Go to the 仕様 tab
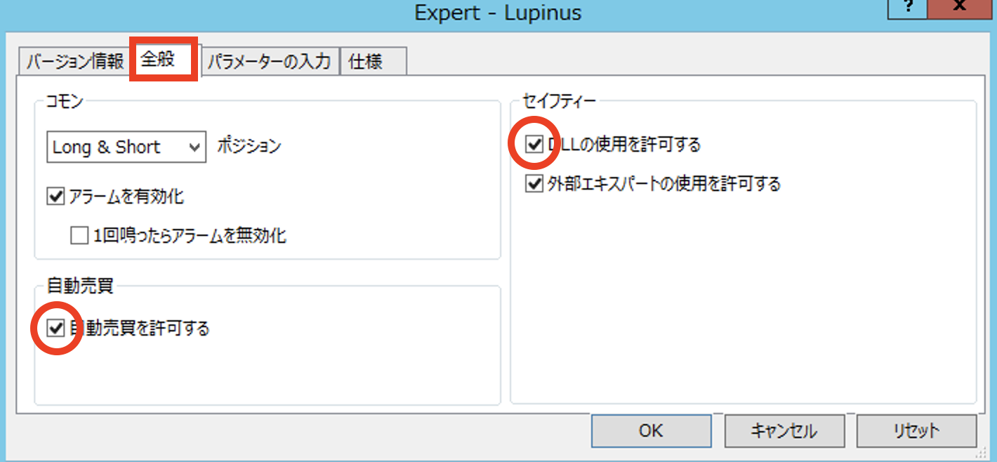 366,62
